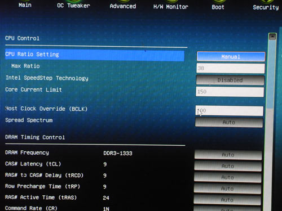Click the DDR3-1333 frequency value

pos(118,154)
